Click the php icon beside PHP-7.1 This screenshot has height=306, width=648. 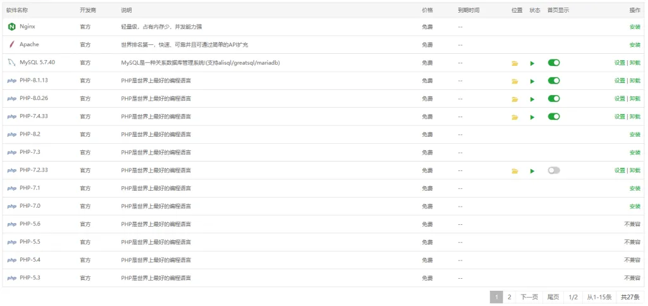[11, 188]
